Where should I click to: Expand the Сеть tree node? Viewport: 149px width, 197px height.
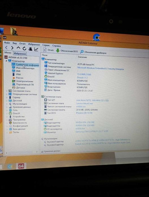[x=7, y=110]
